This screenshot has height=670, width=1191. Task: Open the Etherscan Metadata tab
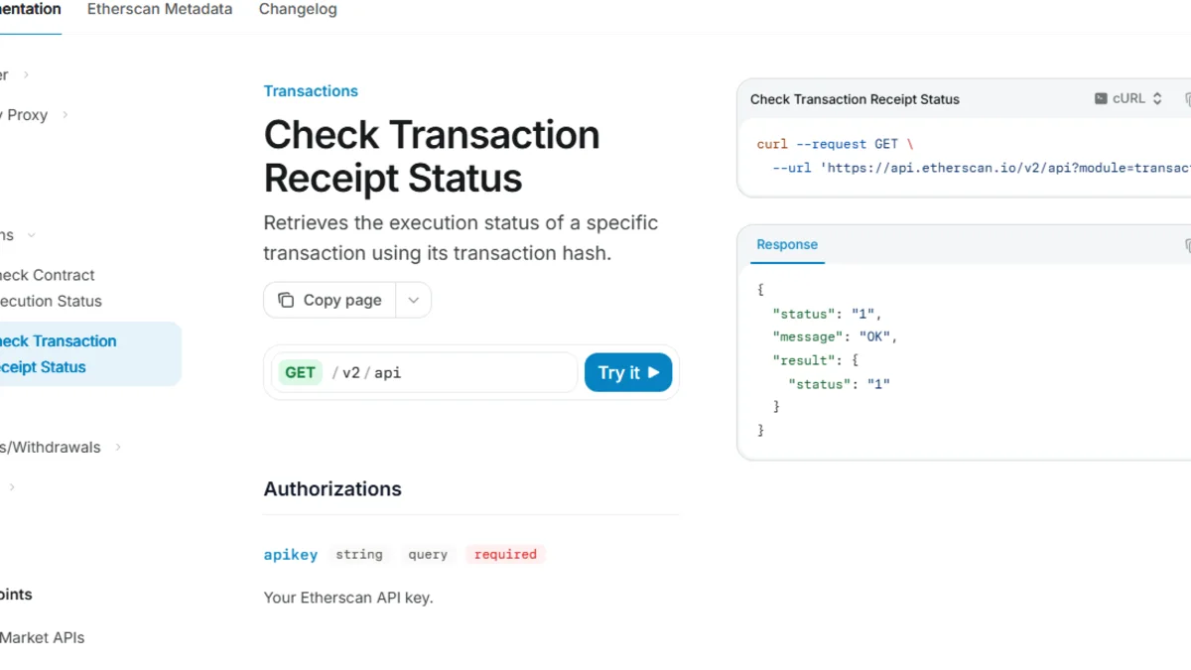coord(160,9)
